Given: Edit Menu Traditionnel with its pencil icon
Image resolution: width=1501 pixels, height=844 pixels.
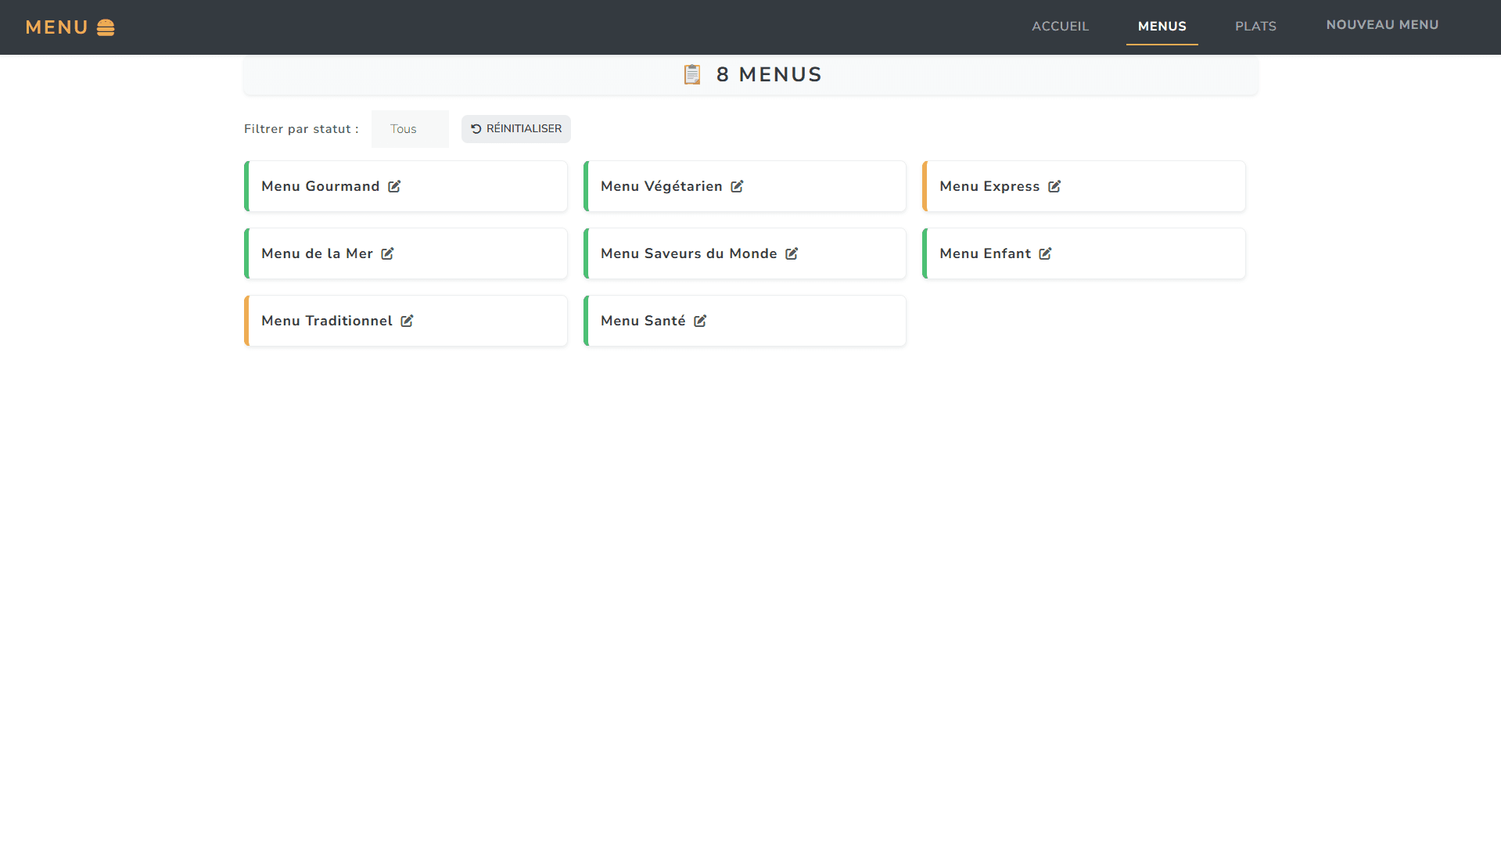Looking at the screenshot, I should (x=407, y=321).
